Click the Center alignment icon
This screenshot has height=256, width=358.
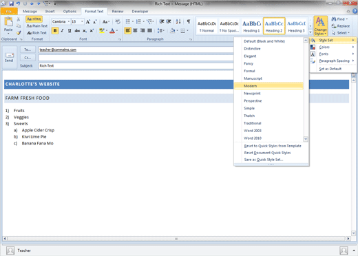[x=135, y=30]
